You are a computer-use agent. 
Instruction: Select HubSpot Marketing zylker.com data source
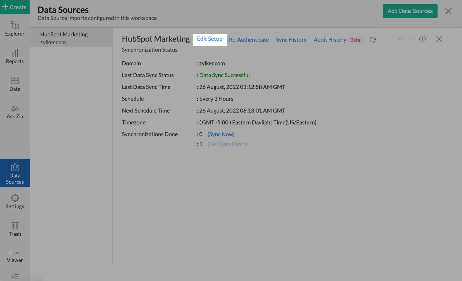71,38
